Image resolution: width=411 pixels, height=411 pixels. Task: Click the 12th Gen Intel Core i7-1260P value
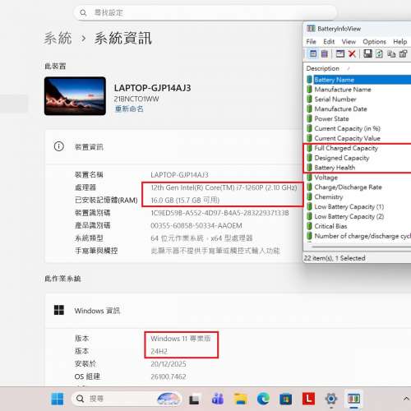click(x=224, y=187)
